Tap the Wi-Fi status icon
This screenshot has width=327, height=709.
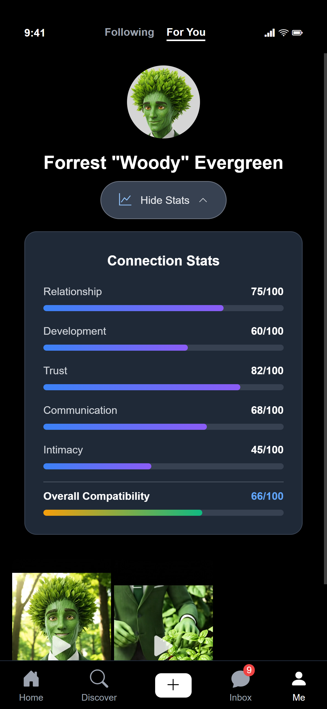(283, 33)
